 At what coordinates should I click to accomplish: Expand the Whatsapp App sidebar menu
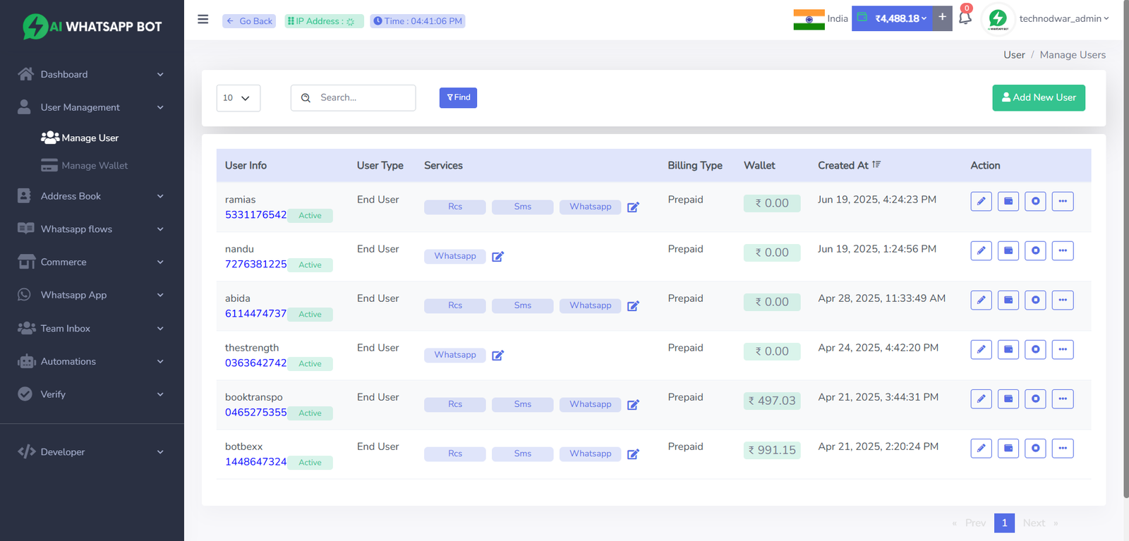[92, 295]
